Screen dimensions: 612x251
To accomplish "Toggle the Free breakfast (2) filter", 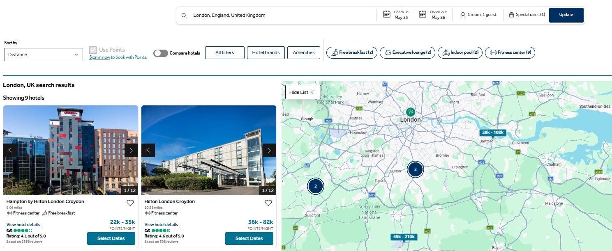I will coord(351,52).
